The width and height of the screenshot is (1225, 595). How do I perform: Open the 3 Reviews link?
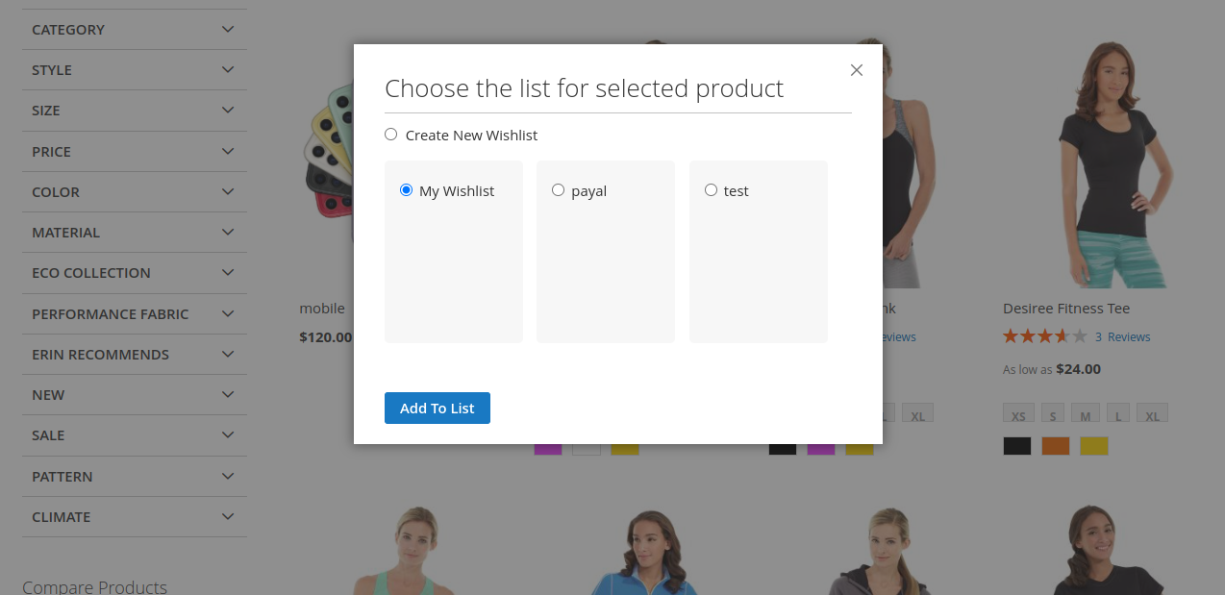click(x=1123, y=337)
